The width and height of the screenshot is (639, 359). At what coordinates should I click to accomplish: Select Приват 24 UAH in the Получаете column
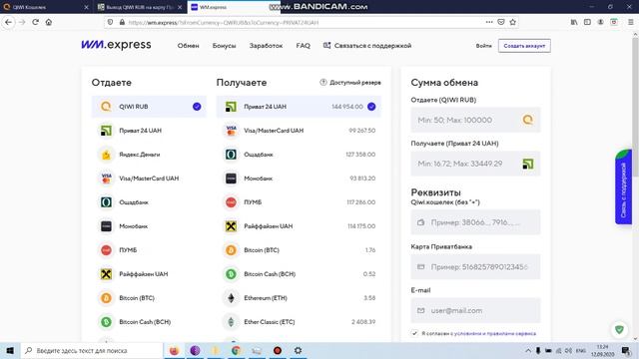(299, 107)
